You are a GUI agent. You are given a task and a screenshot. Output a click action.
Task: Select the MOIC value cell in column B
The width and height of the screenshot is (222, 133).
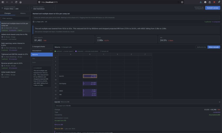[x=90, y=91]
